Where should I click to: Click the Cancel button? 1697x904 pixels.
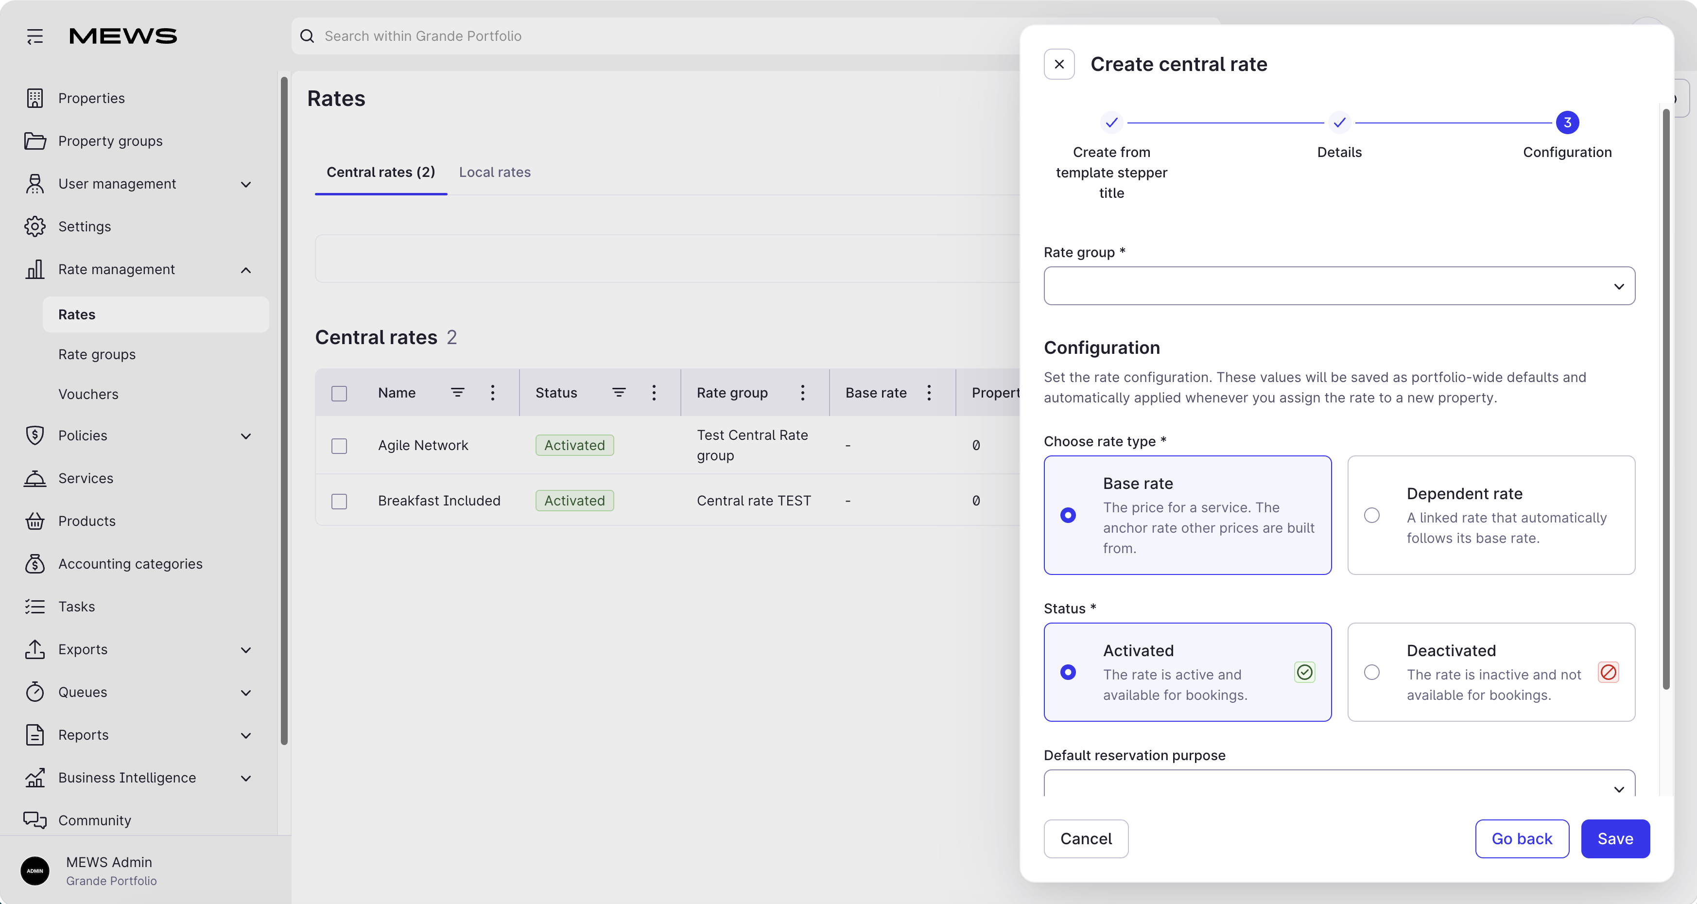(1086, 839)
